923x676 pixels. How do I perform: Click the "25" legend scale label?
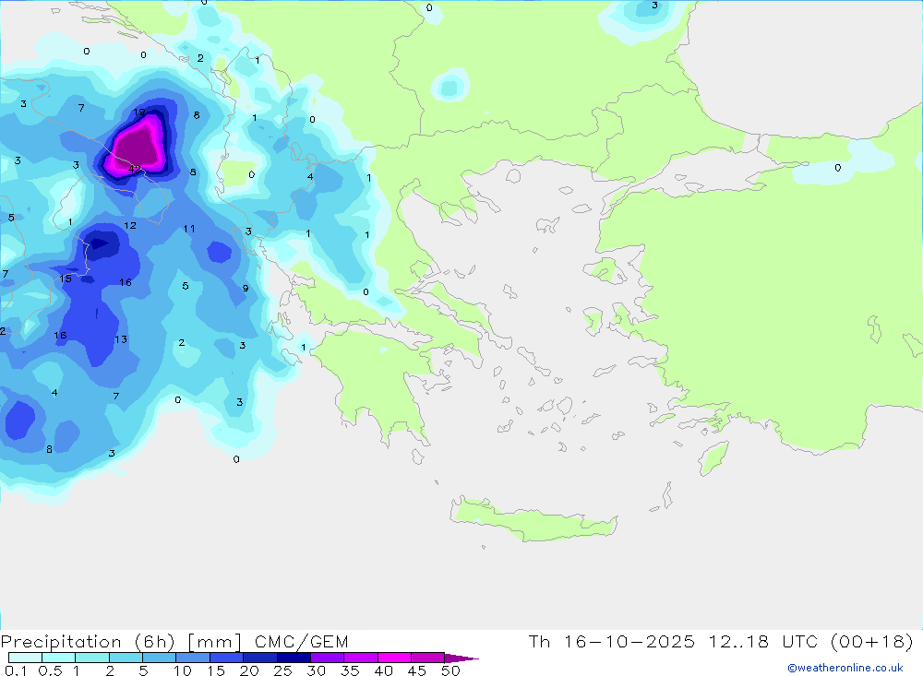pos(282,670)
